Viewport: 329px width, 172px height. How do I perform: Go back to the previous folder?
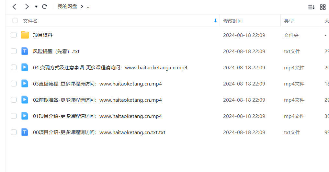click(14, 7)
